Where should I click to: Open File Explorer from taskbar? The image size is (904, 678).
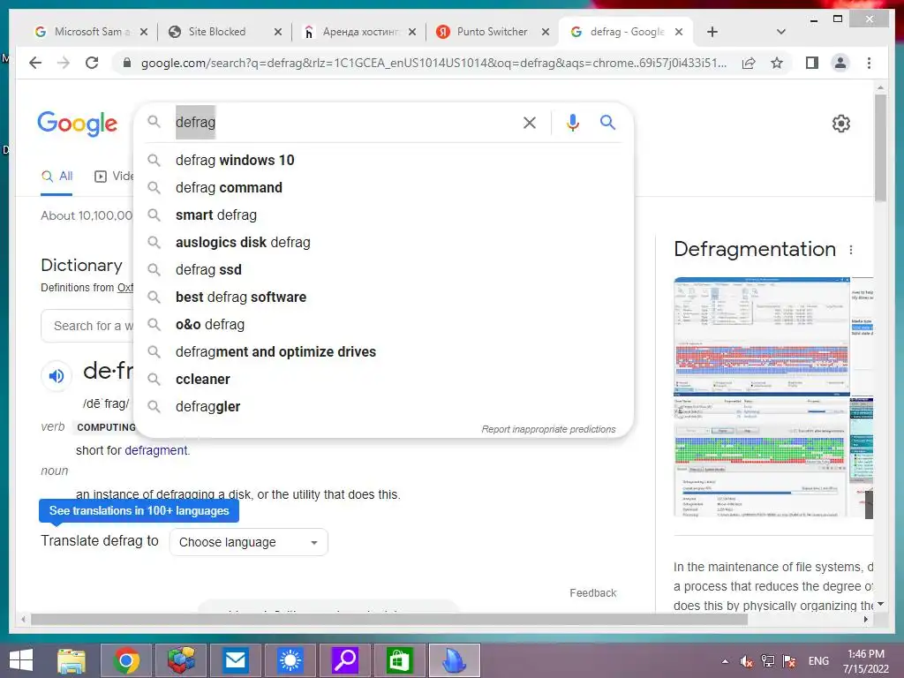72,660
